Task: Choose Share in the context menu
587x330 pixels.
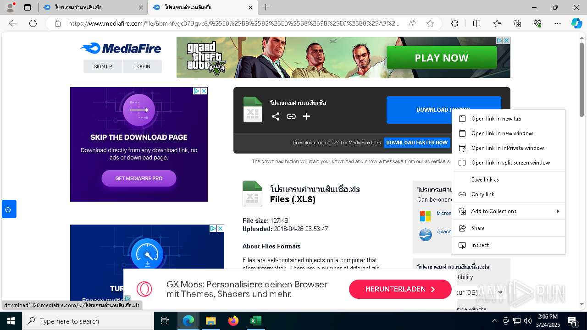Action: click(x=509, y=228)
